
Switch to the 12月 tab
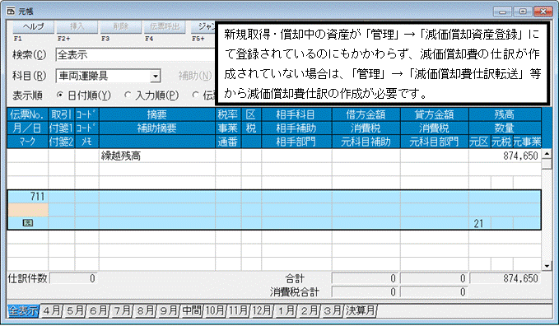[x=262, y=310]
